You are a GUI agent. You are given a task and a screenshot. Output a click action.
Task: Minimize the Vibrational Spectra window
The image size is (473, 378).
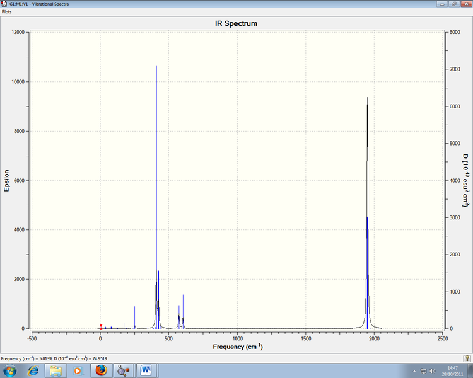pyautogui.click(x=442, y=4)
